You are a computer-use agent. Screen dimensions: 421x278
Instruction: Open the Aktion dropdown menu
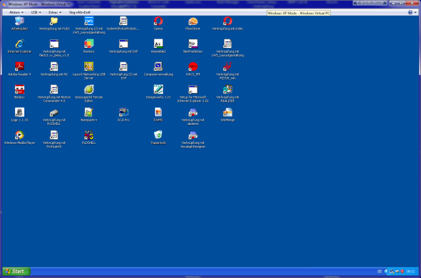click(16, 12)
